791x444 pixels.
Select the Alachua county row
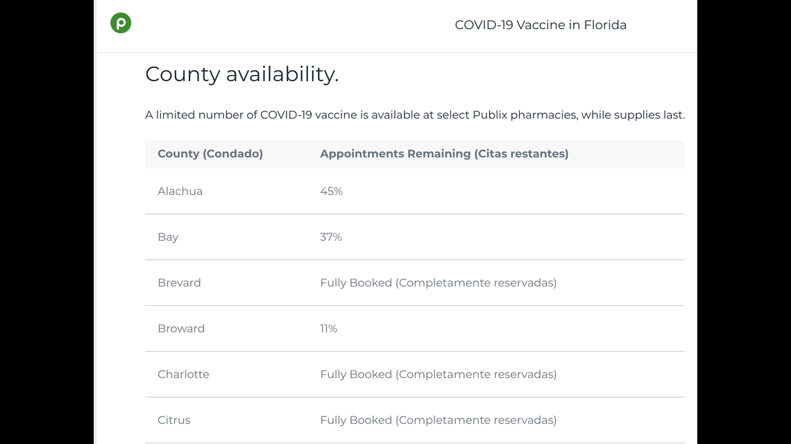point(180,191)
